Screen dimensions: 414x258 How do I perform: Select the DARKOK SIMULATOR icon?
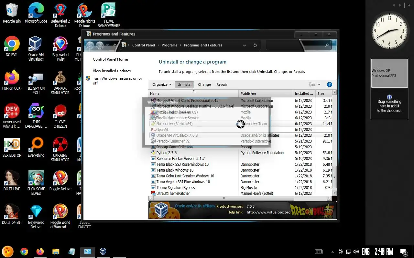click(x=60, y=82)
